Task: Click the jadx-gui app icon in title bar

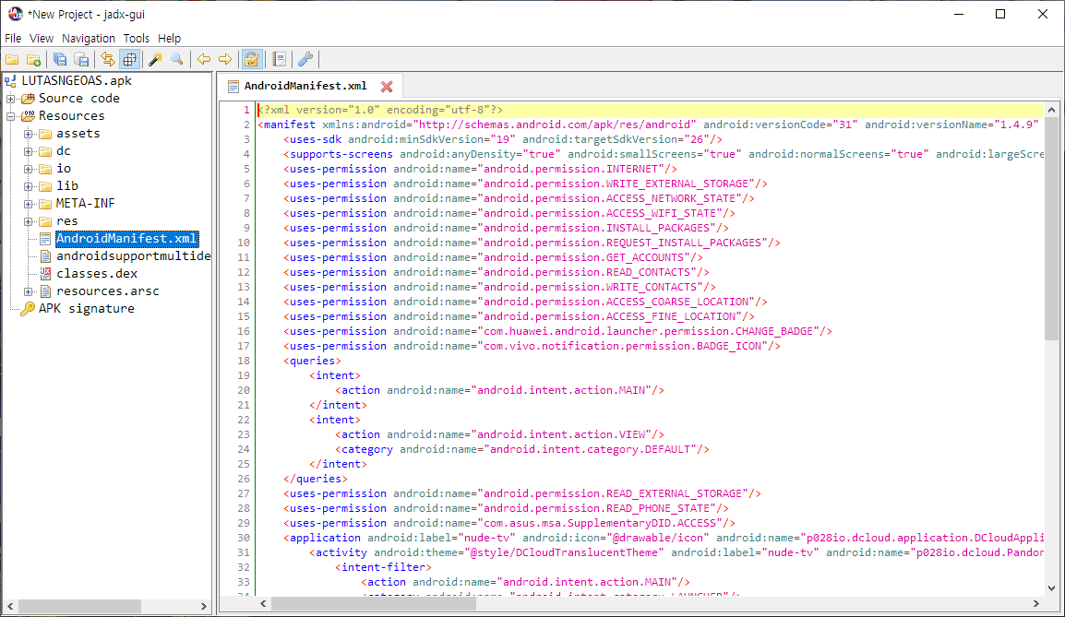Action: (15, 14)
